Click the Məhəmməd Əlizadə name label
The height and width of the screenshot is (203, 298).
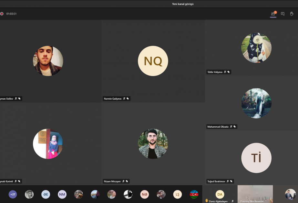pos(218,127)
